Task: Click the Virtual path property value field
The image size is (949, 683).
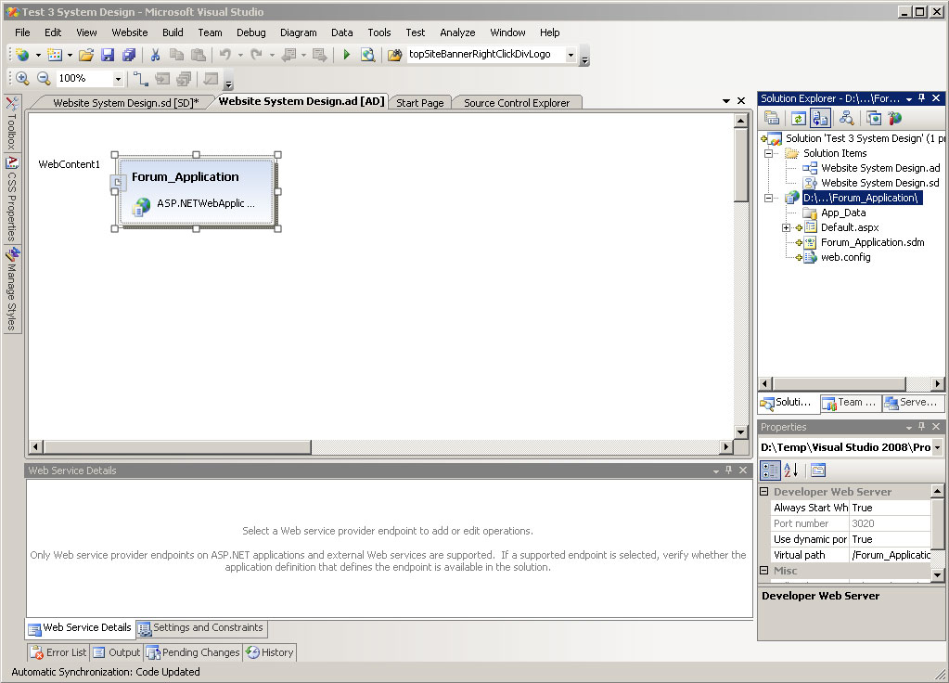Action: click(890, 555)
